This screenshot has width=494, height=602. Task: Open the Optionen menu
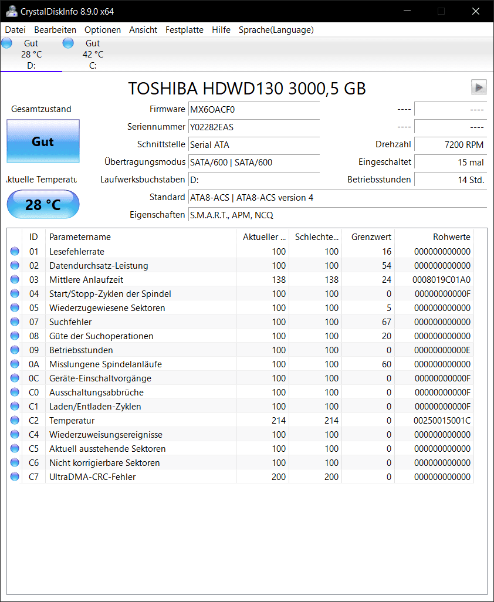[x=103, y=30]
